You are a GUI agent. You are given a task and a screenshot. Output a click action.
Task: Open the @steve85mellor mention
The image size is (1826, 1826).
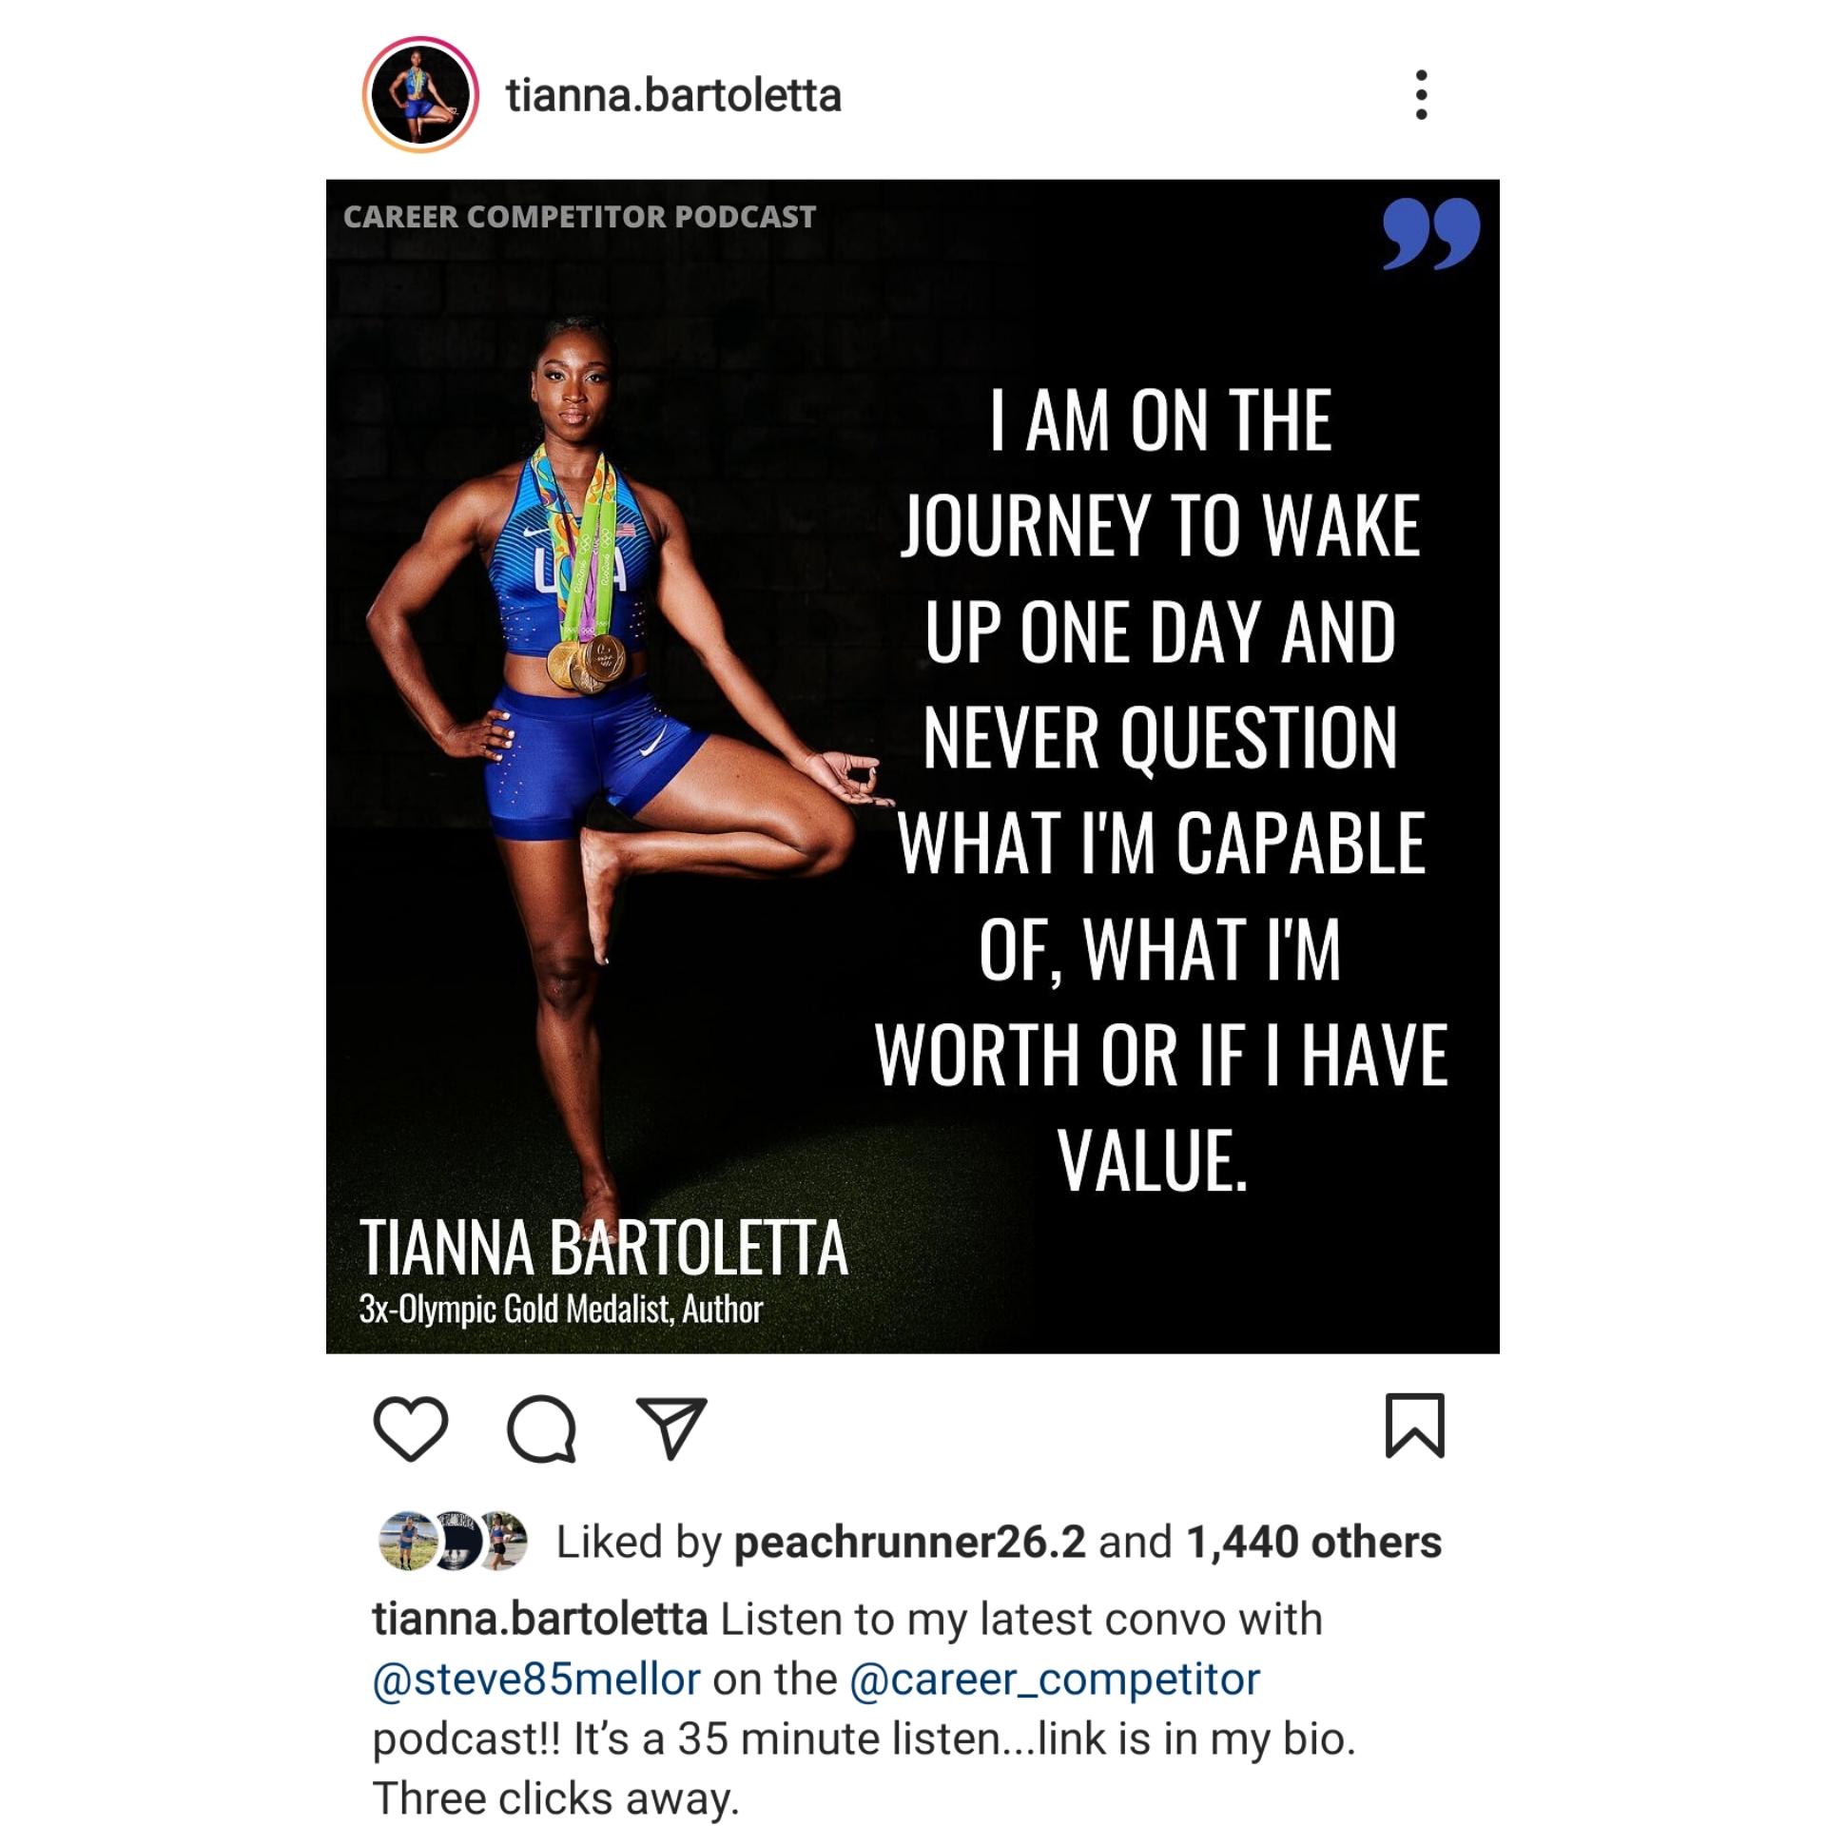536,1679
